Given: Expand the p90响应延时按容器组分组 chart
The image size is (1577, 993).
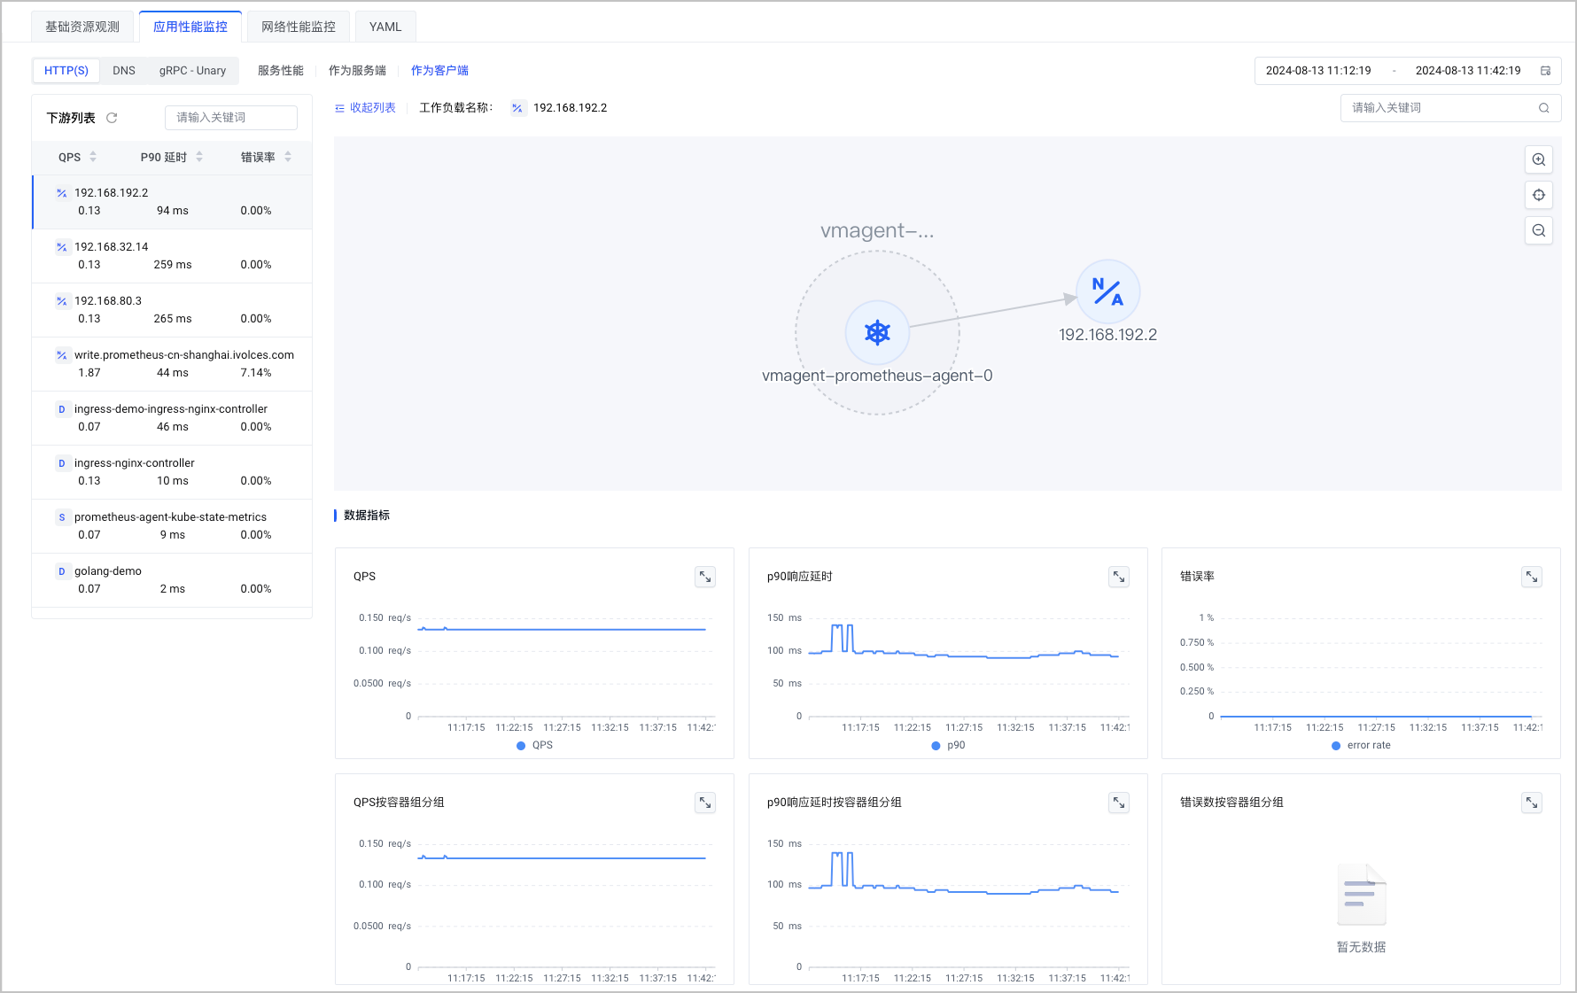Looking at the screenshot, I should [1119, 803].
